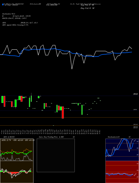Click the '+DY: 42.68' value
Screen dimensions: 139x183
click(x=18, y=140)
